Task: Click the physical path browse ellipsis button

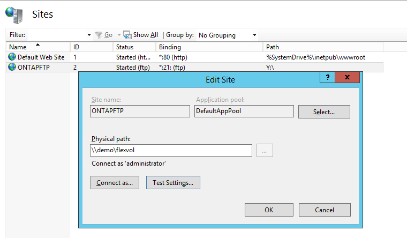Action: tap(265, 151)
